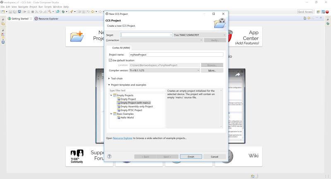Click the lightbulb icon in left sidebar

coord(3,38)
